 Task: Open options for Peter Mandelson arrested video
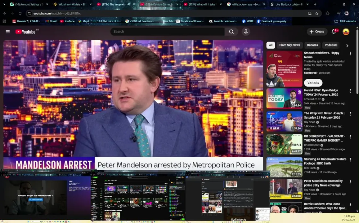pos(351,181)
